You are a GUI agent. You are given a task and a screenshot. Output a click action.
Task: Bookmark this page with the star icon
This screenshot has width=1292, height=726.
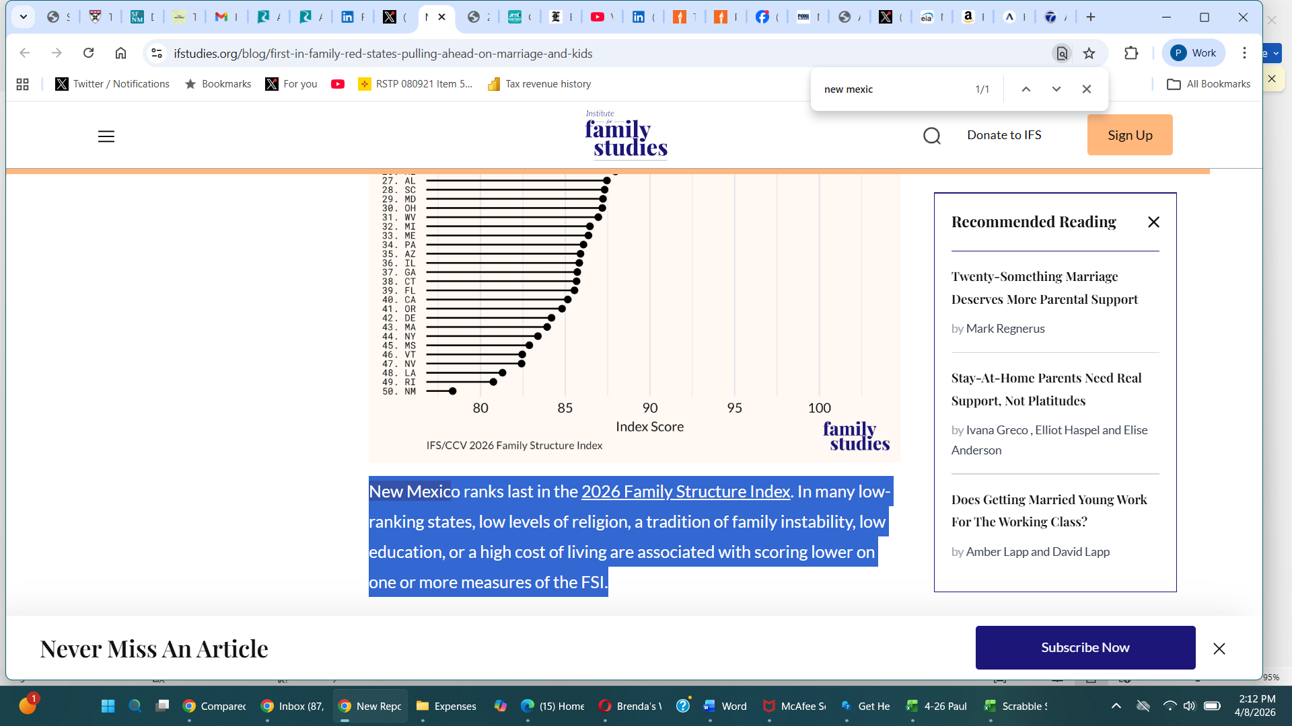point(1089,53)
